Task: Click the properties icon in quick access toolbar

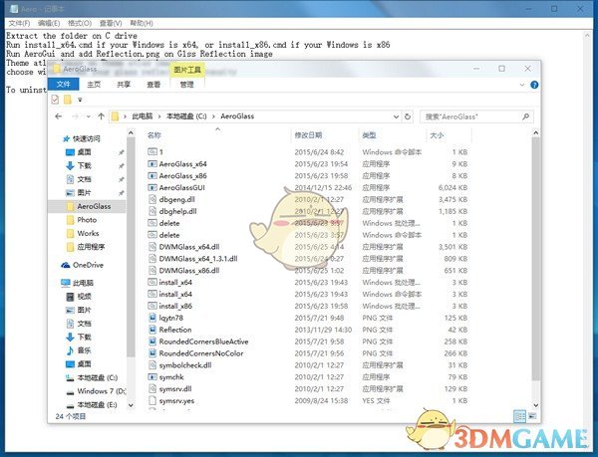Action: click(x=55, y=100)
